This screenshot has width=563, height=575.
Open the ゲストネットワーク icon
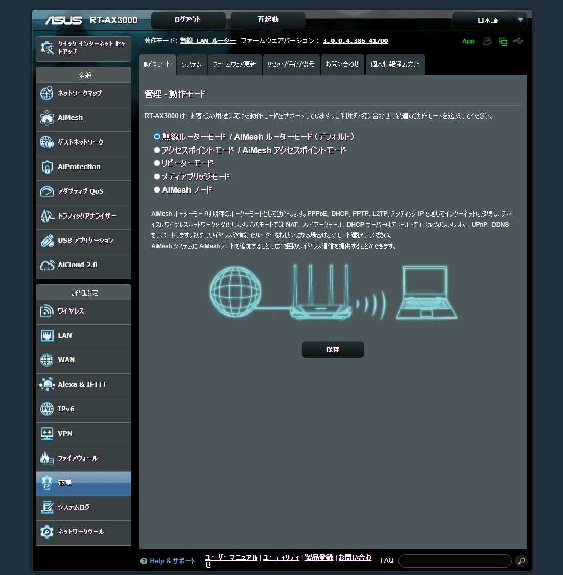pyautogui.click(x=47, y=142)
